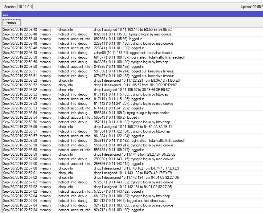Image resolution: width=263 pixels, height=213 pixels.
Task: Select log row 'dhcp1 assigned 10.11.103.140'
Action: click(133, 30)
